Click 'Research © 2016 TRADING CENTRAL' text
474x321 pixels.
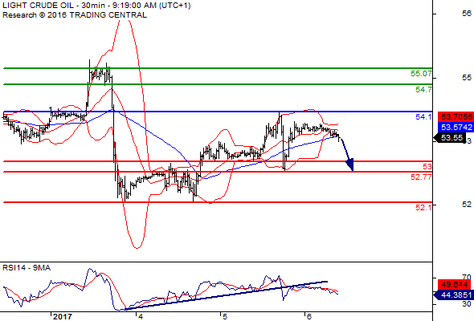[x=75, y=14]
